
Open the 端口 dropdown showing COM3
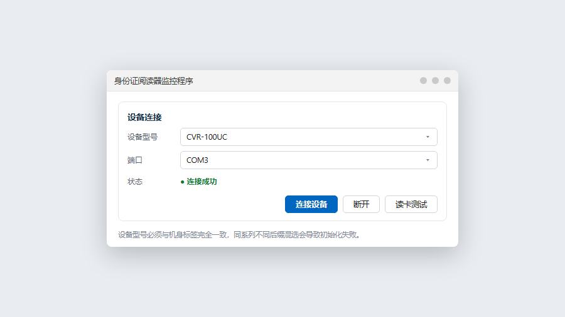tap(308, 160)
